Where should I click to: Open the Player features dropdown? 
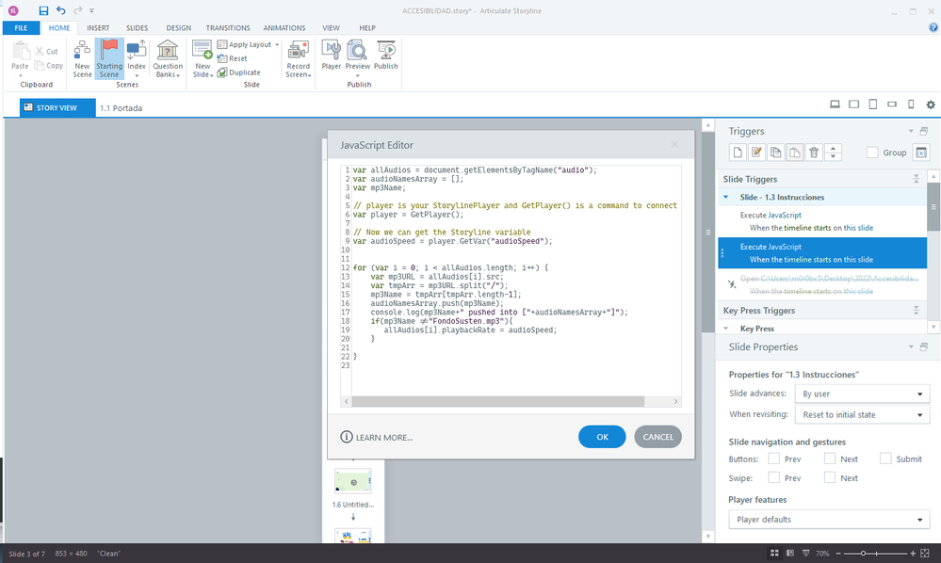pyautogui.click(x=829, y=520)
